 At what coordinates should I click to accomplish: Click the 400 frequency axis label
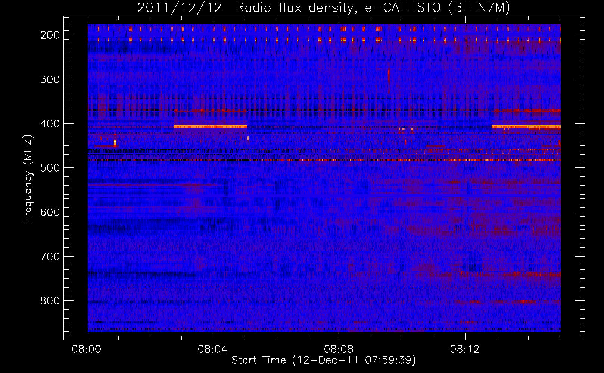click(50, 123)
